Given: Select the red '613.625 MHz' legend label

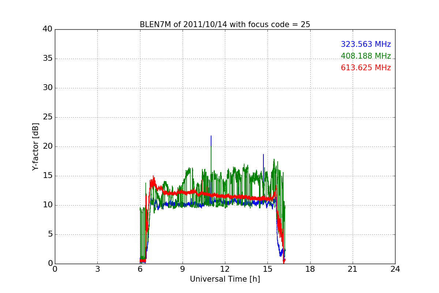Looking at the screenshot, I should click(366, 68).
